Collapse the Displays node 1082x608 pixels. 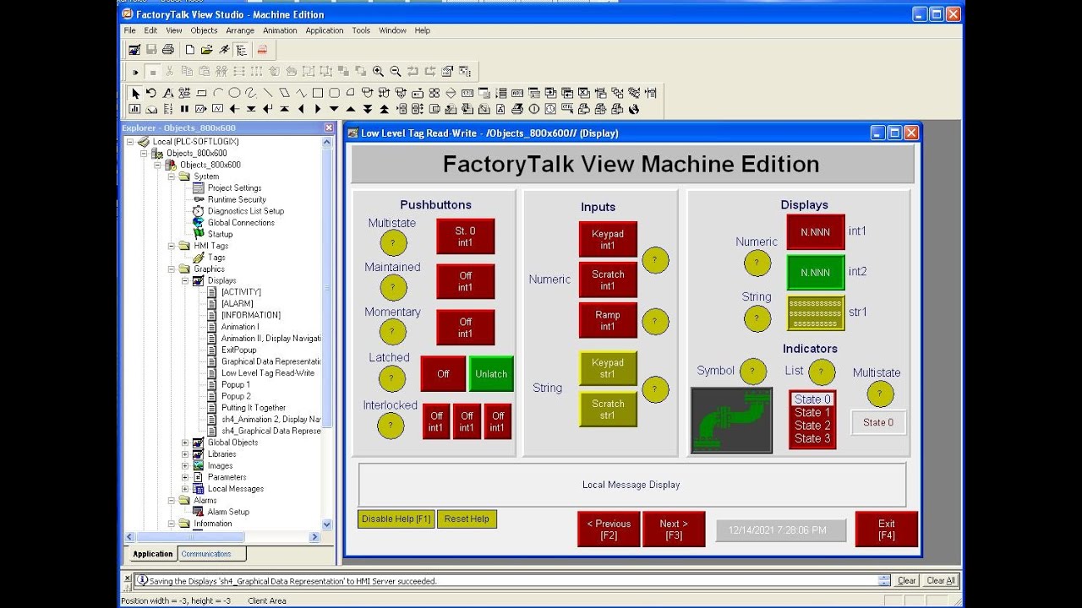click(x=185, y=280)
